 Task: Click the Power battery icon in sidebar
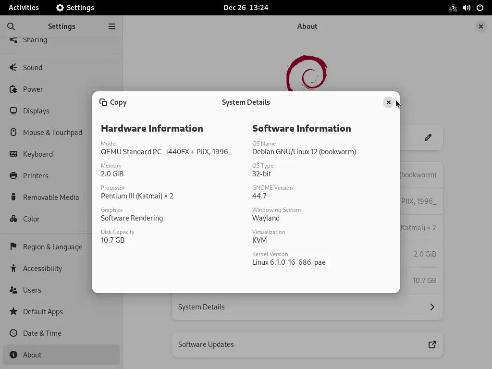[13, 89]
